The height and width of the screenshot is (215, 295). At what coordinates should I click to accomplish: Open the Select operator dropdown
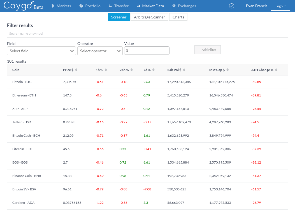coord(100,51)
